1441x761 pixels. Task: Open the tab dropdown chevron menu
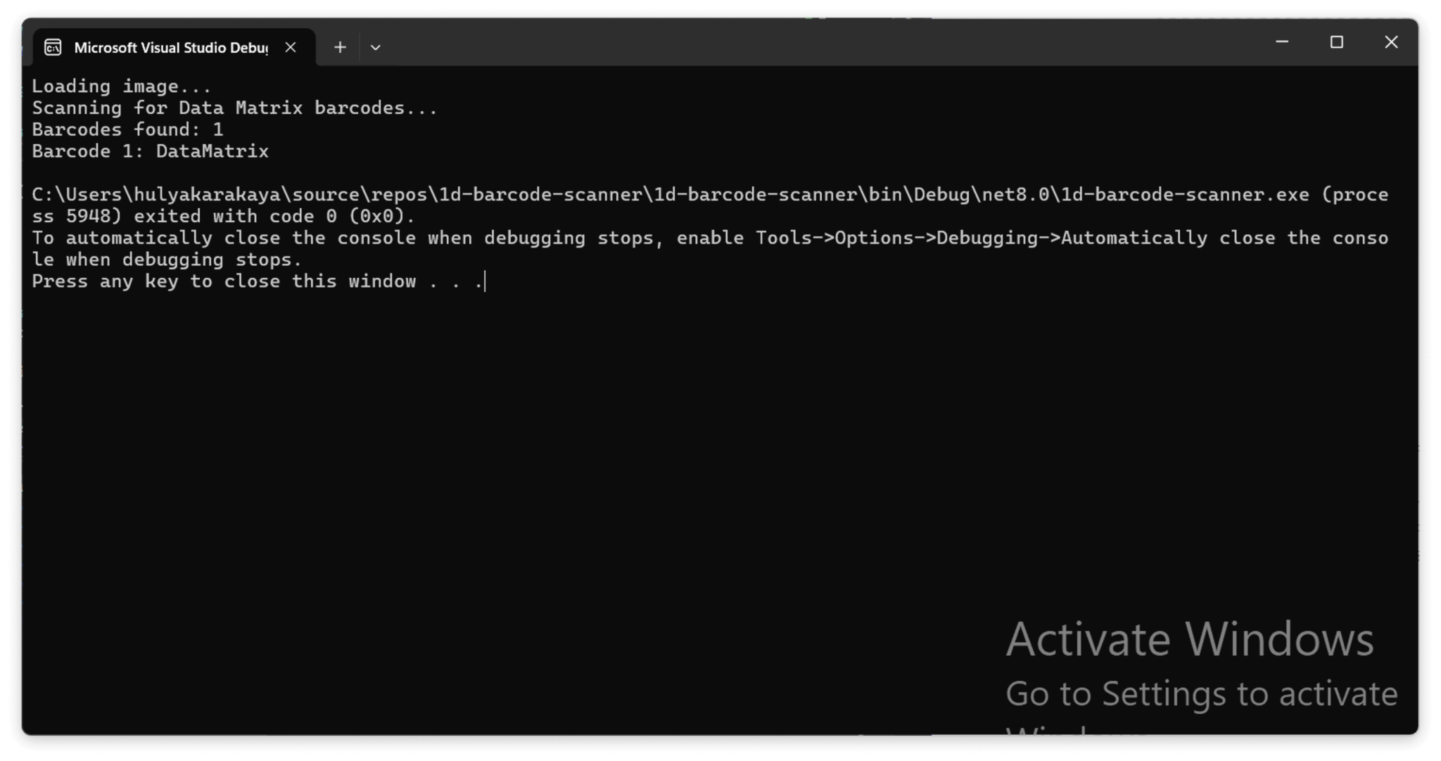375,47
